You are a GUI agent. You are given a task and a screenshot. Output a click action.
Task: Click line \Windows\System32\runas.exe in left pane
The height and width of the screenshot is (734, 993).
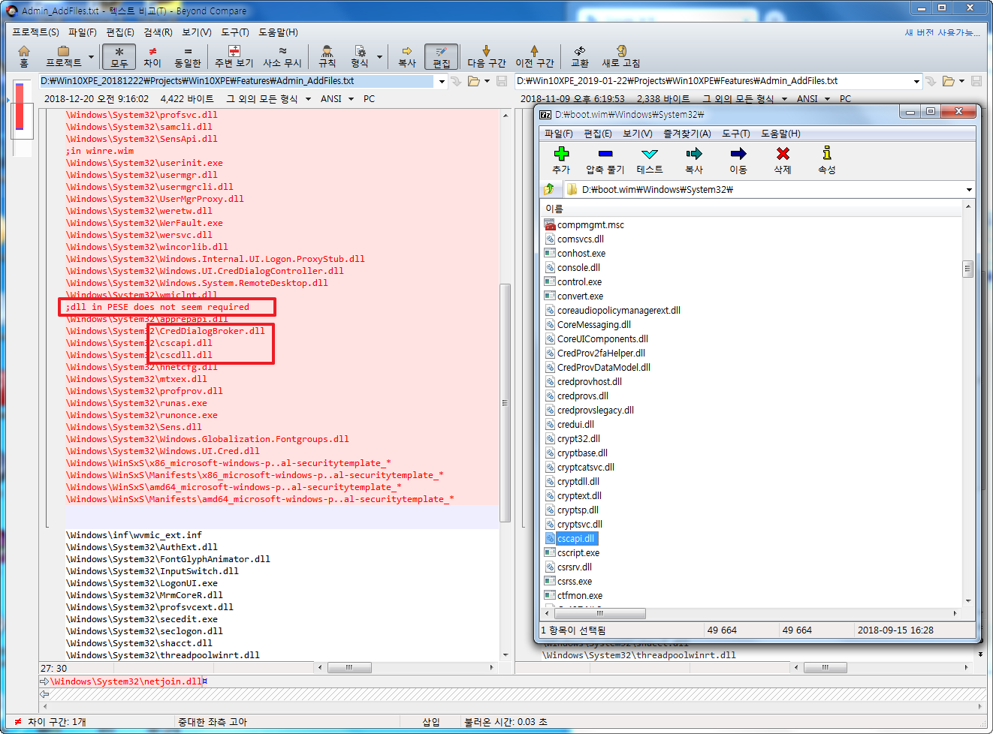(137, 403)
